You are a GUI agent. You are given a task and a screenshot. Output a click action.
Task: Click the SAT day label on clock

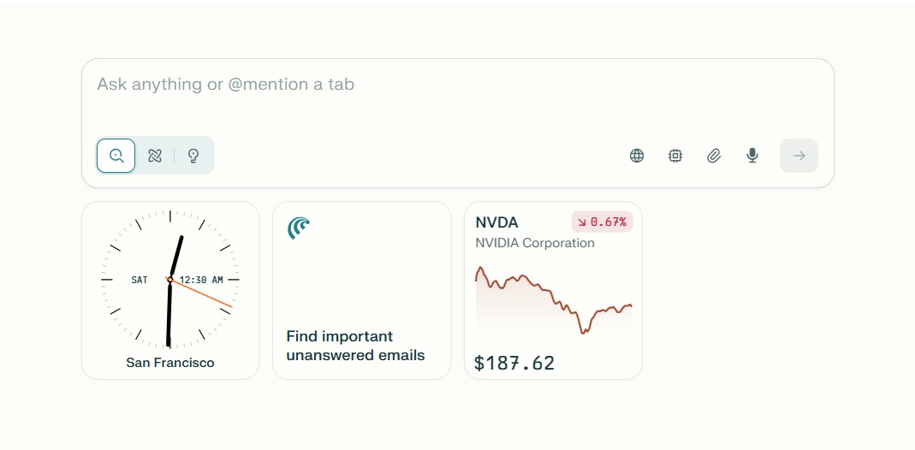point(140,280)
